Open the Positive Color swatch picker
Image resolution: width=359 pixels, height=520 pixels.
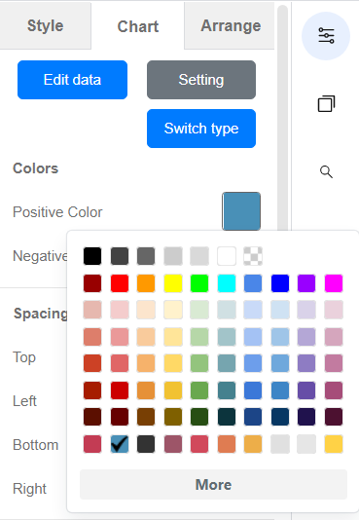pyautogui.click(x=241, y=211)
